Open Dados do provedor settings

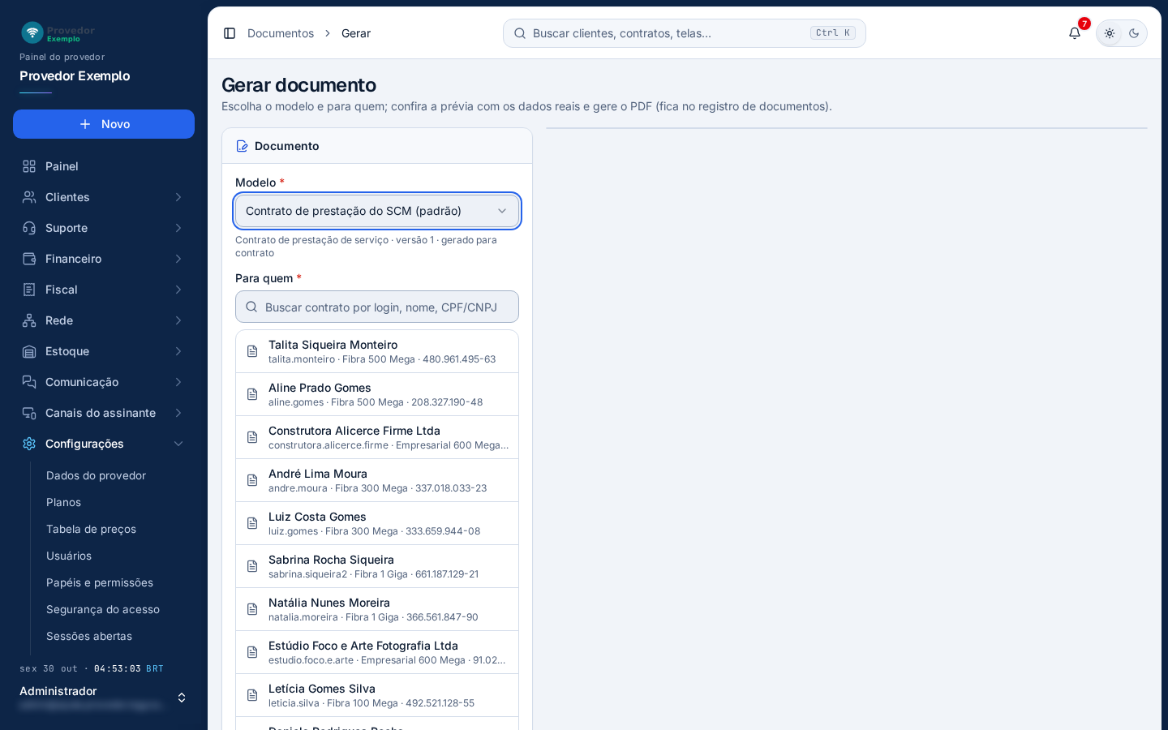tap(96, 475)
